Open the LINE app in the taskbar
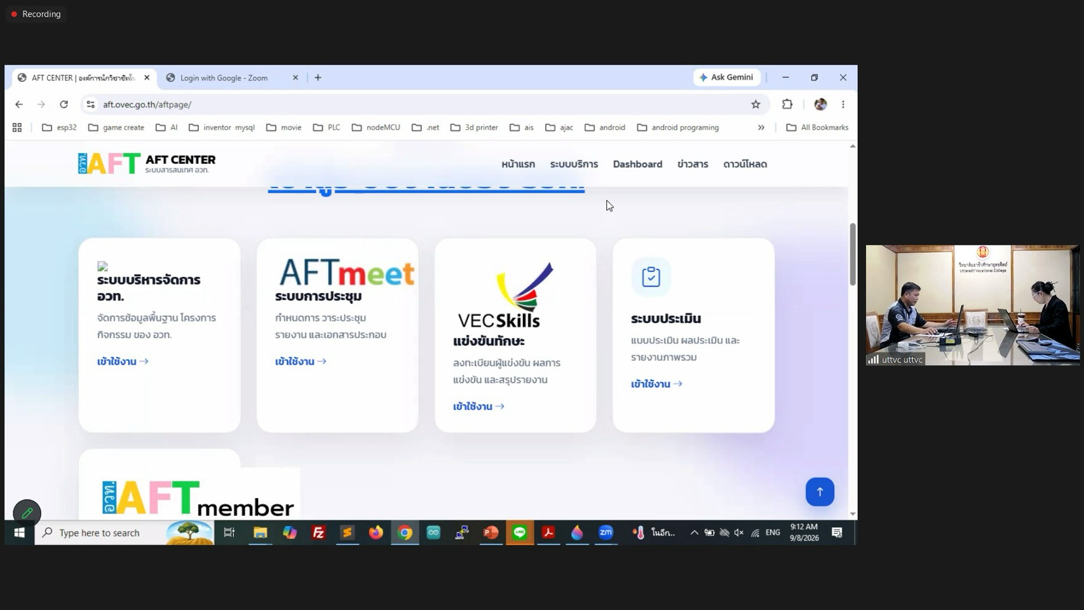This screenshot has width=1084, height=610. click(520, 532)
